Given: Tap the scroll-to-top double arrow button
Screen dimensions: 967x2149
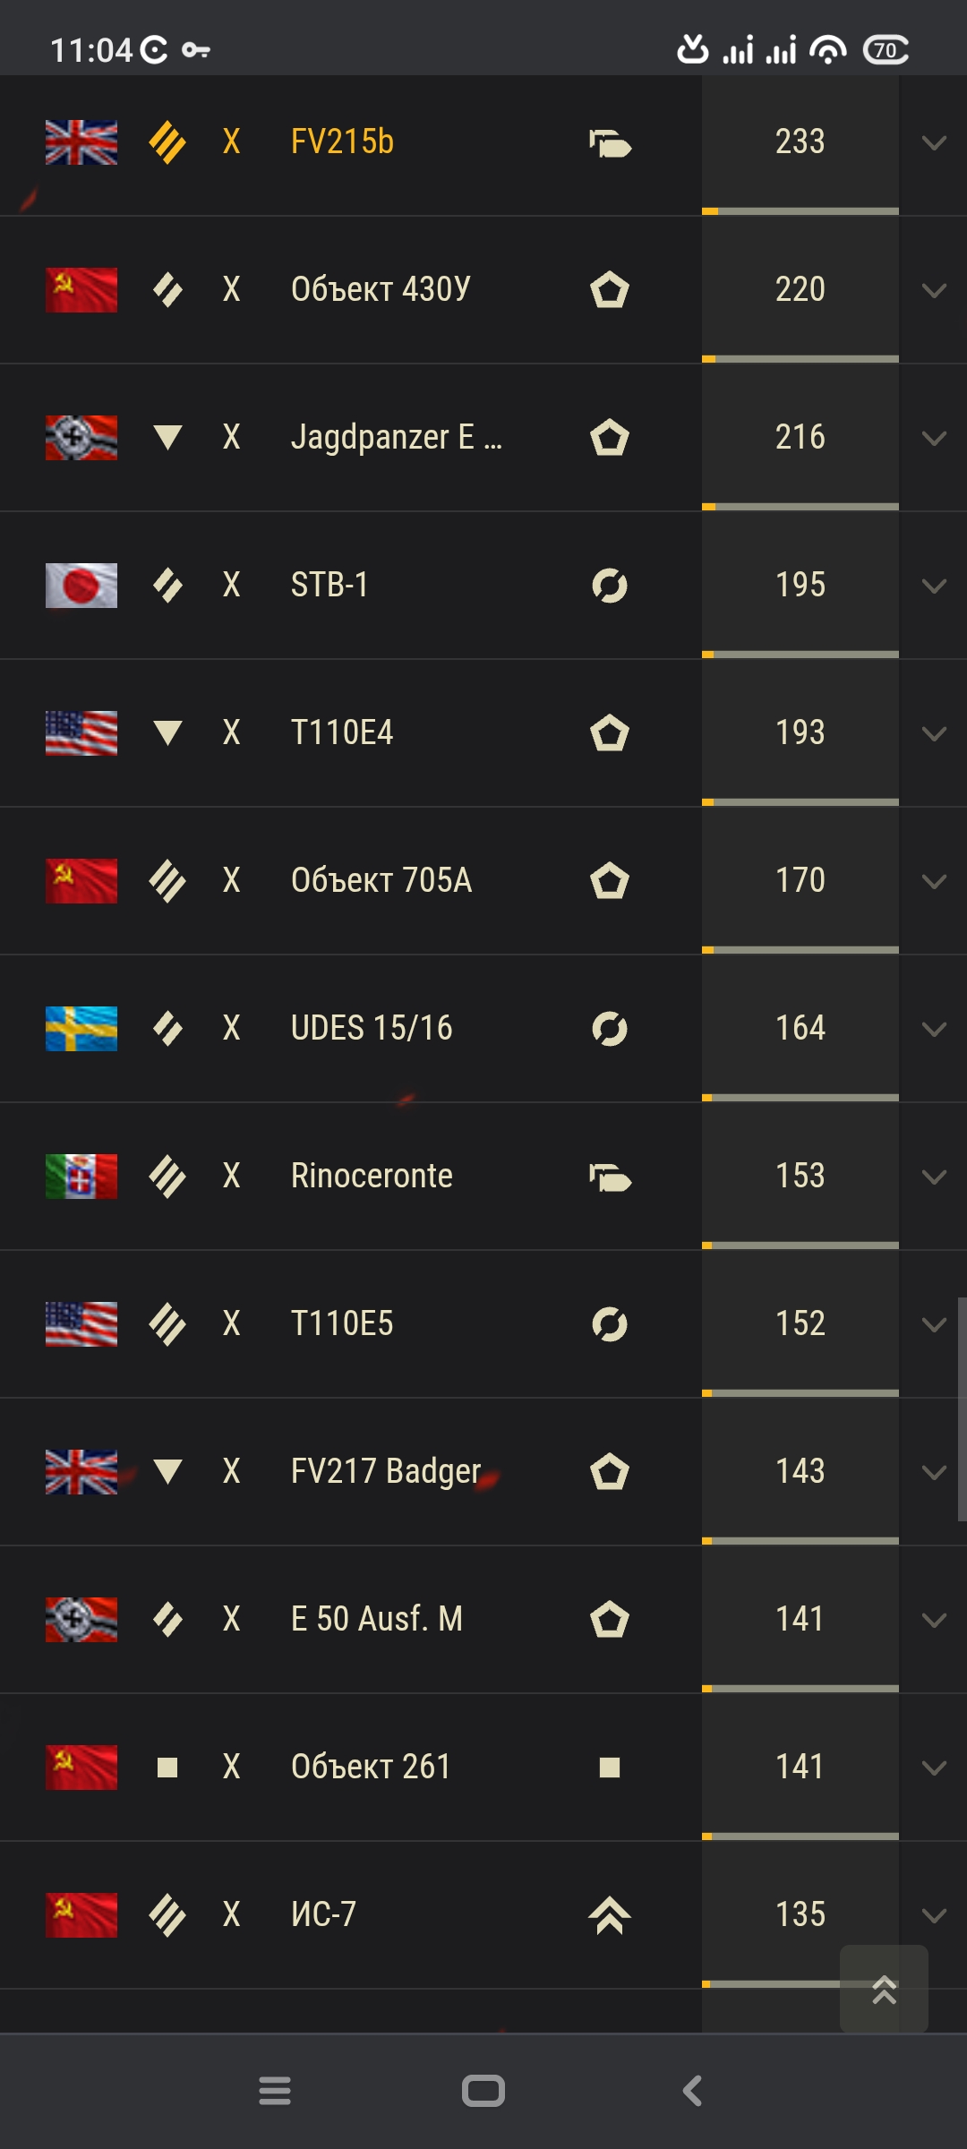Looking at the screenshot, I should tap(884, 1989).
